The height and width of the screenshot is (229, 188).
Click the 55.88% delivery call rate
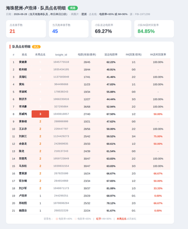click(111, 92)
